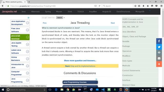Open the 'Java Programming Courses' ad button
The height and width of the screenshot is (92, 164).
[x=80, y=82]
